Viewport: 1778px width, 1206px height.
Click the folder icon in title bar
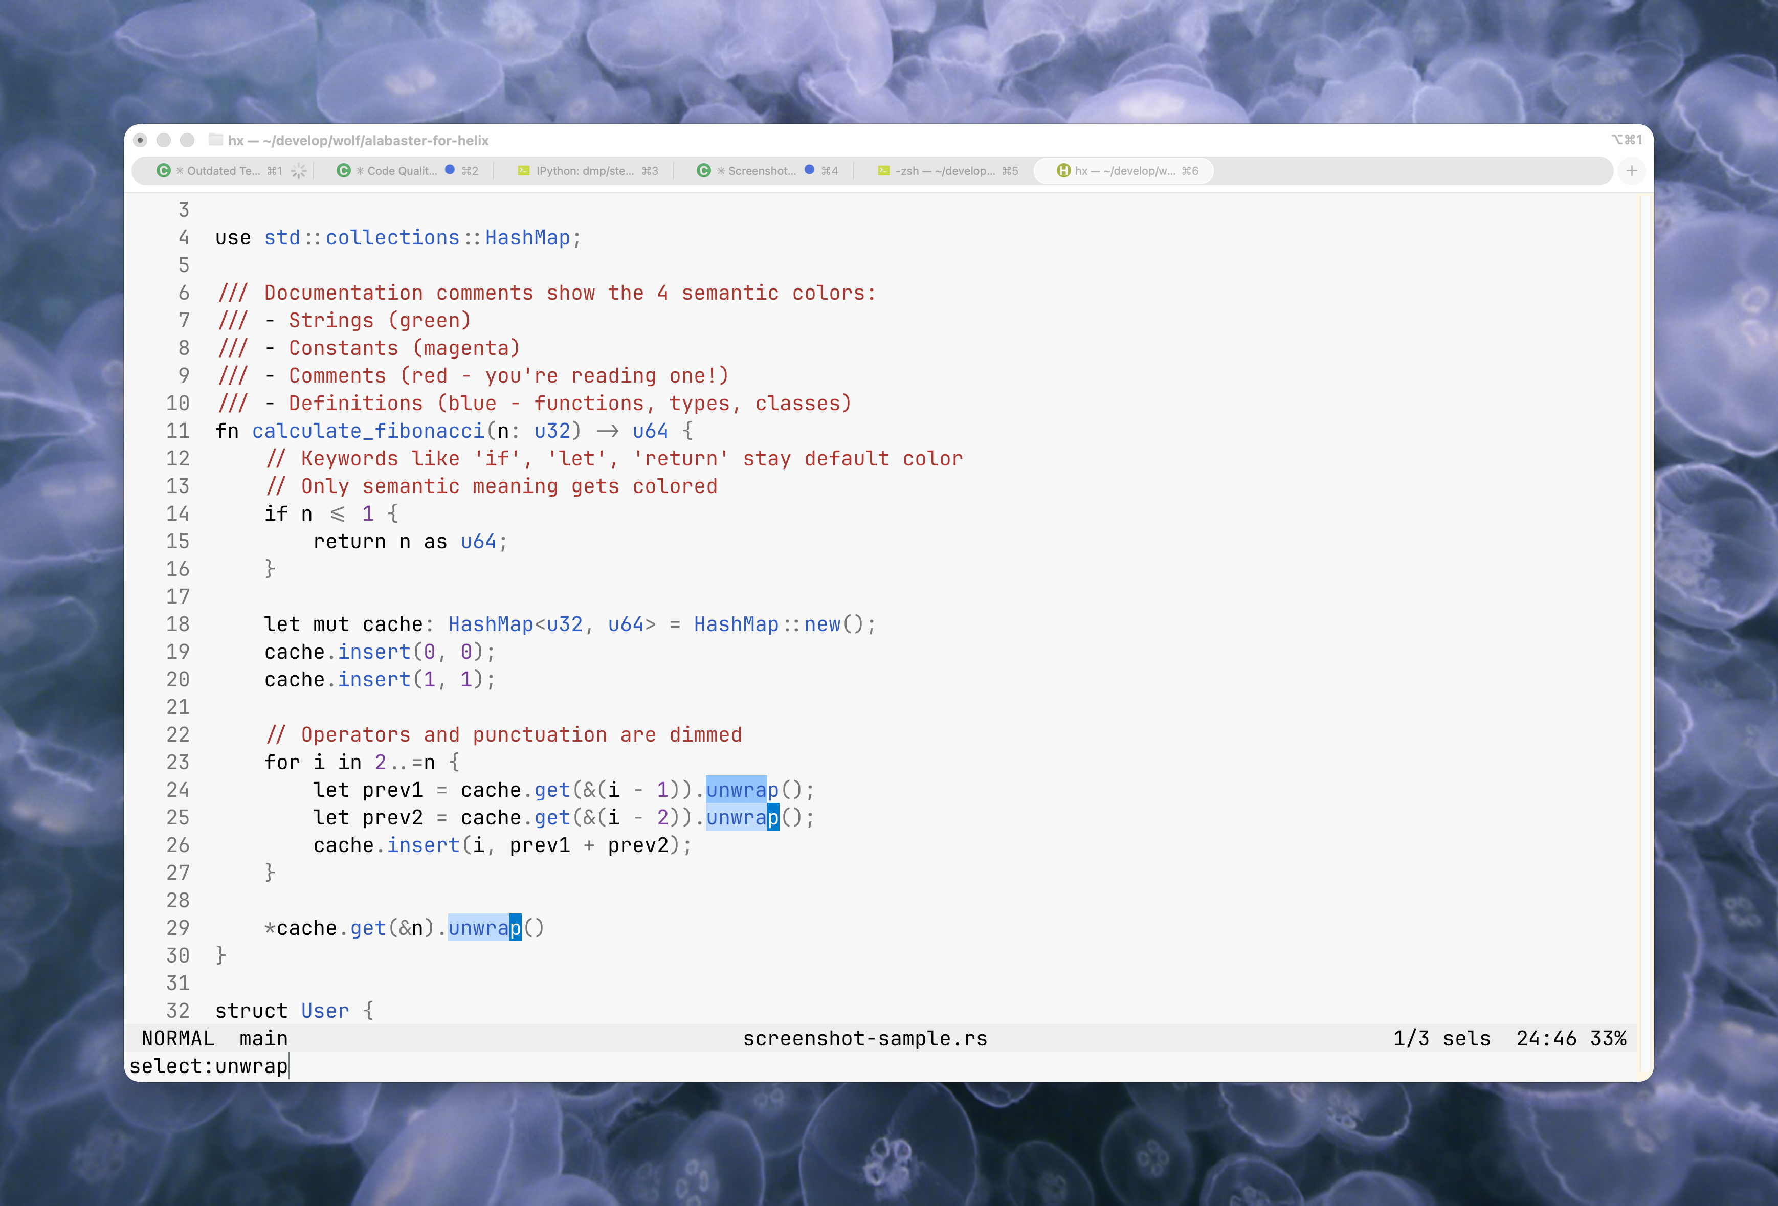216,140
